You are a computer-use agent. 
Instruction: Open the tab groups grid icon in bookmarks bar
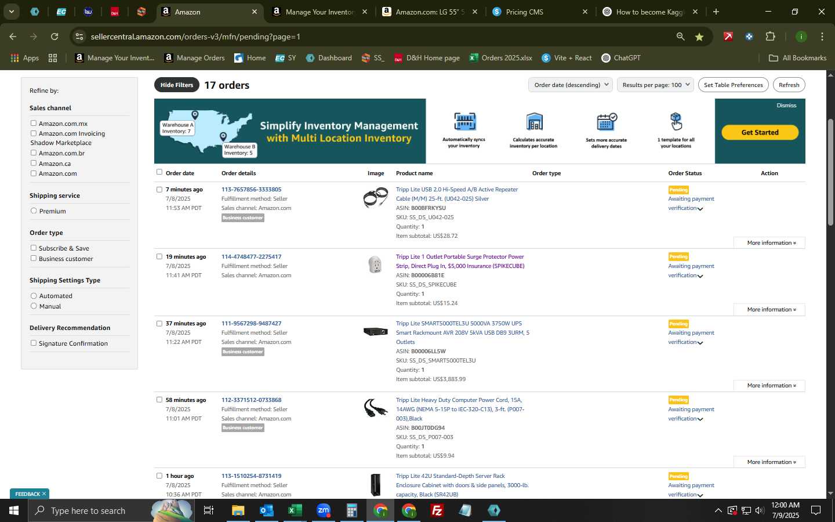53,58
